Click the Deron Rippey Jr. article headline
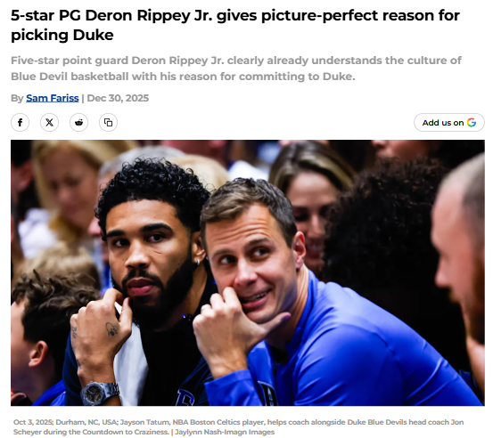The image size is (493, 438). [234, 25]
